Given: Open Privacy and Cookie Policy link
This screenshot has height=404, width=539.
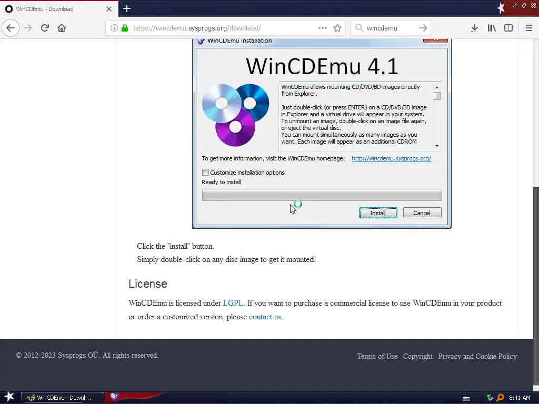Looking at the screenshot, I should pyautogui.click(x=477, y=356).
